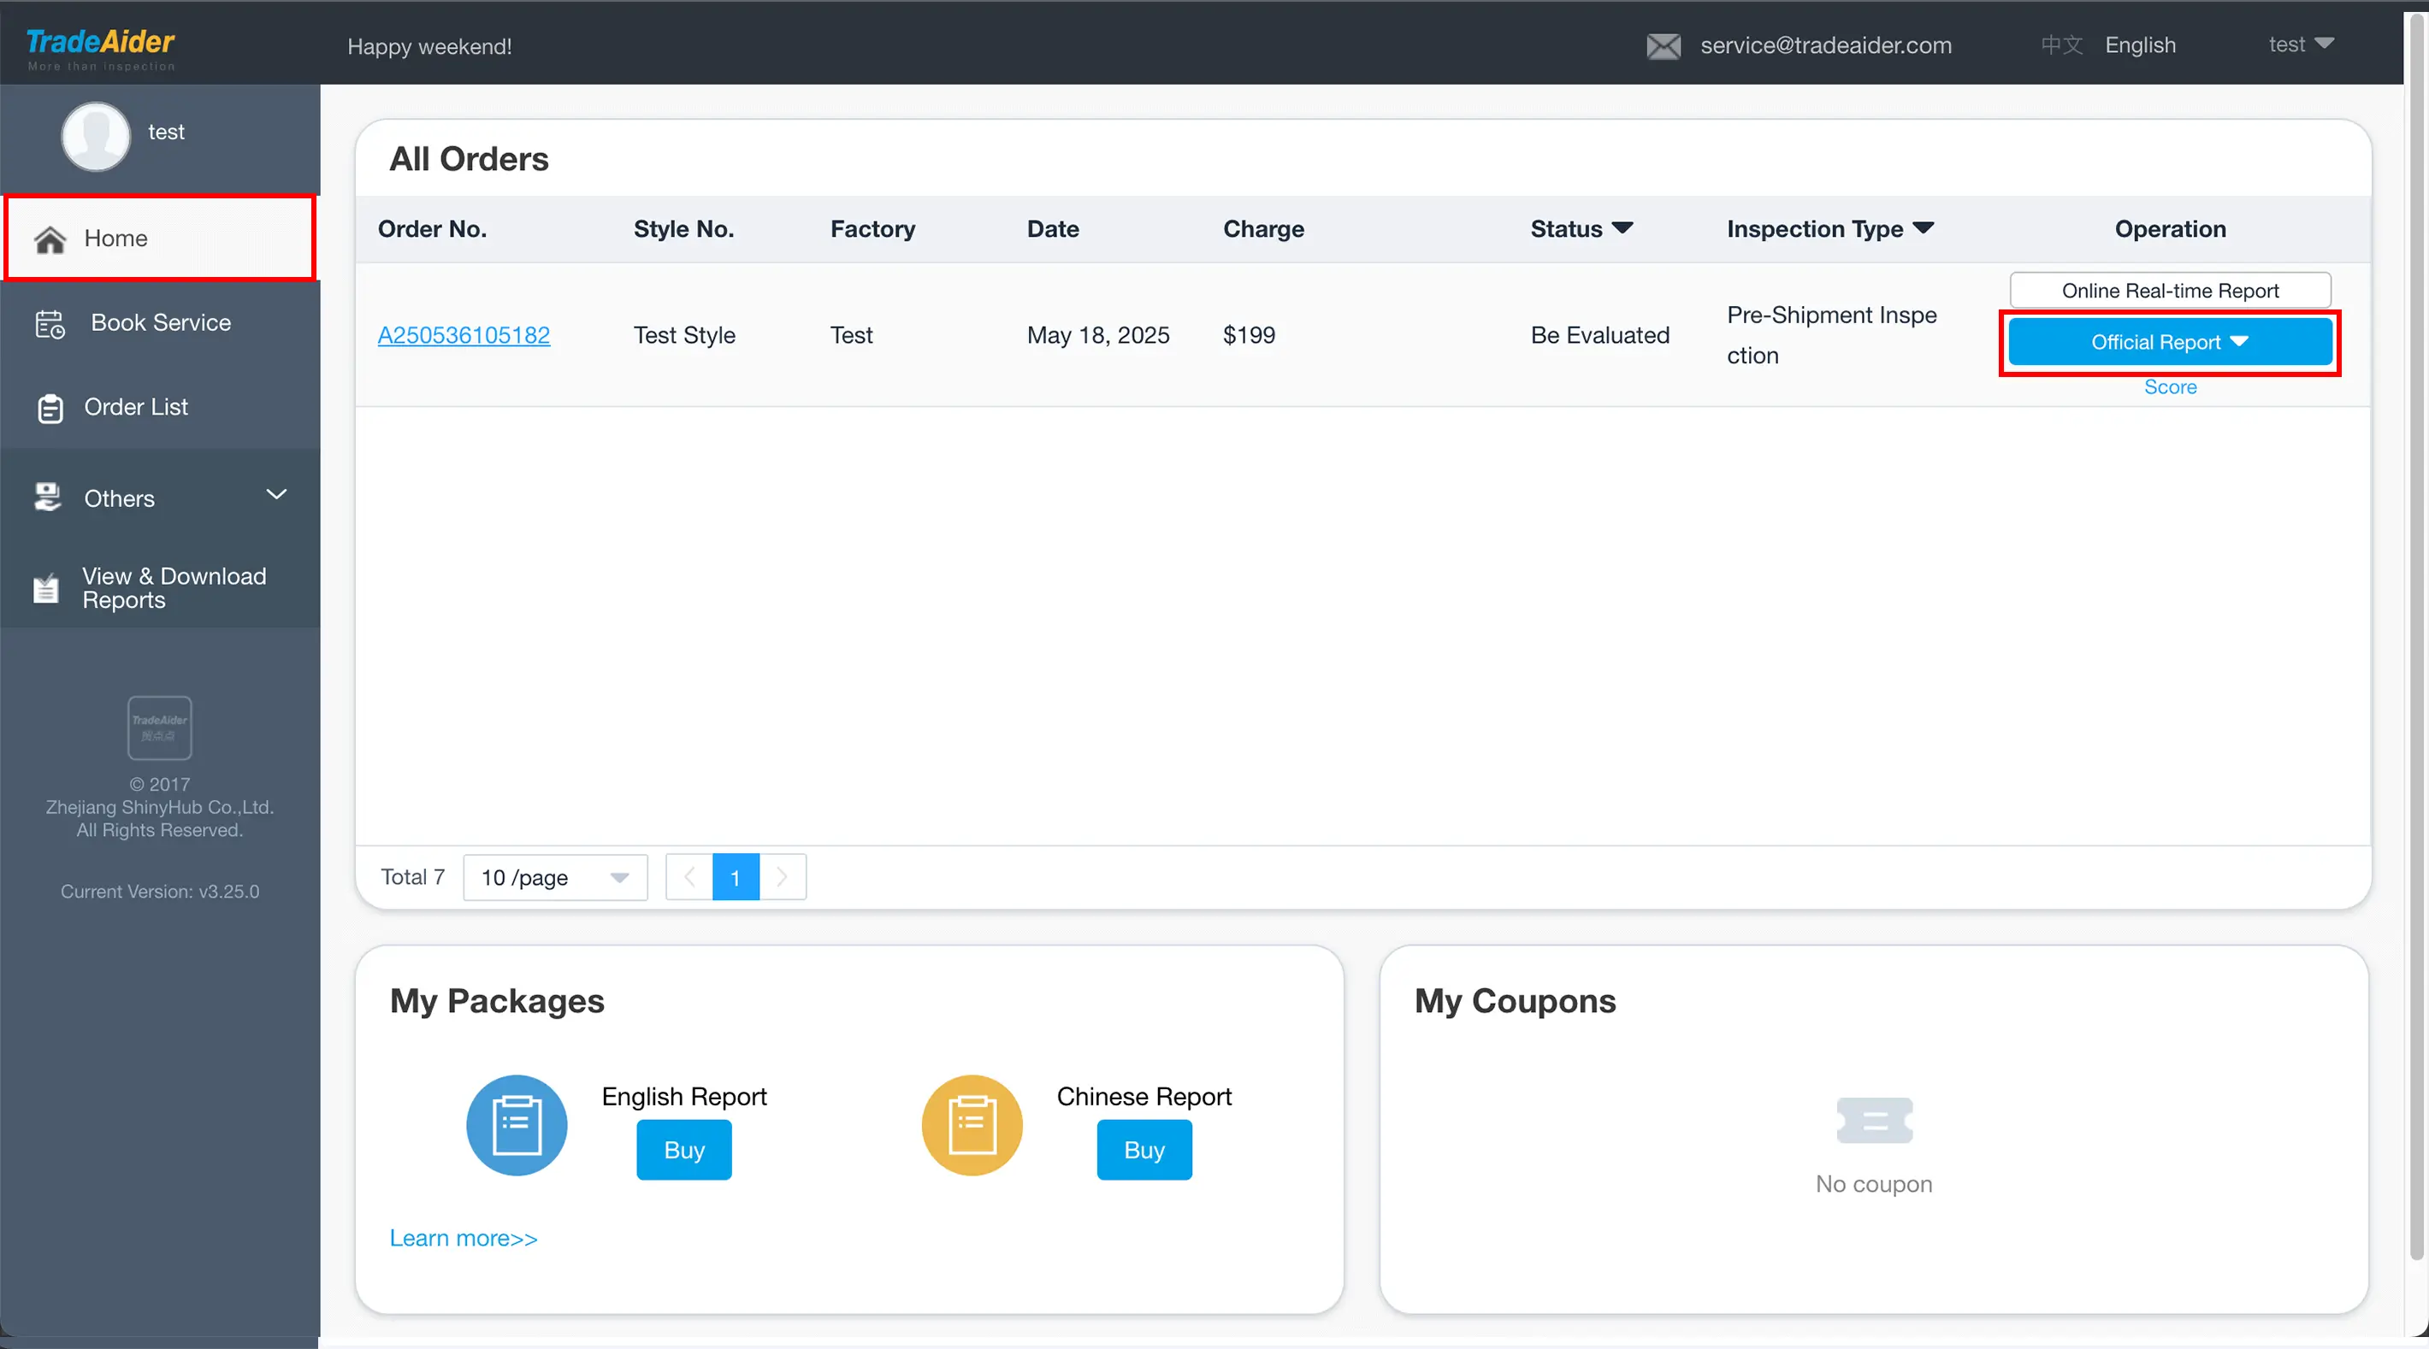This screenshot has height=1349, width=2429.
Task: Click the TradeAider logo
Action: click(x=101, y=47)
